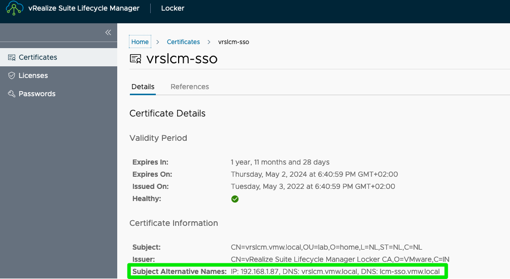Click the 'Issued On:' label
510x279 pixels.
150,186
